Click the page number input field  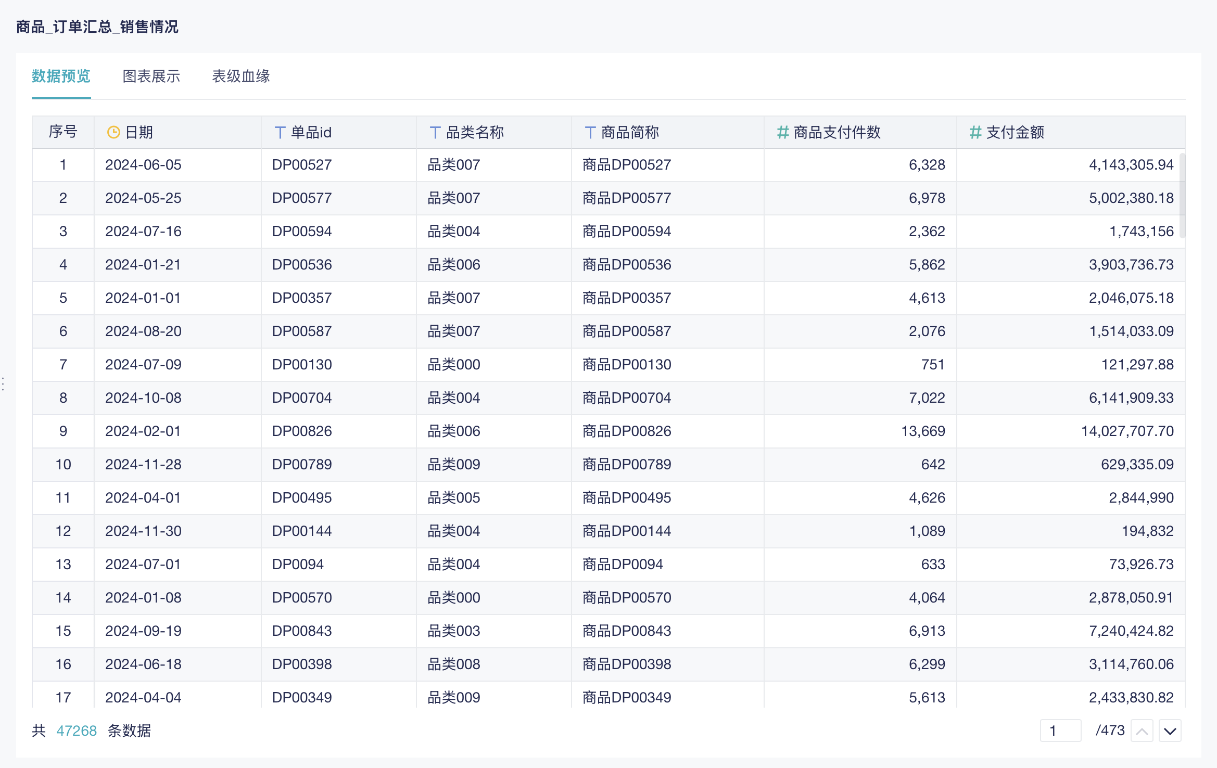(x=1060, y=731)
